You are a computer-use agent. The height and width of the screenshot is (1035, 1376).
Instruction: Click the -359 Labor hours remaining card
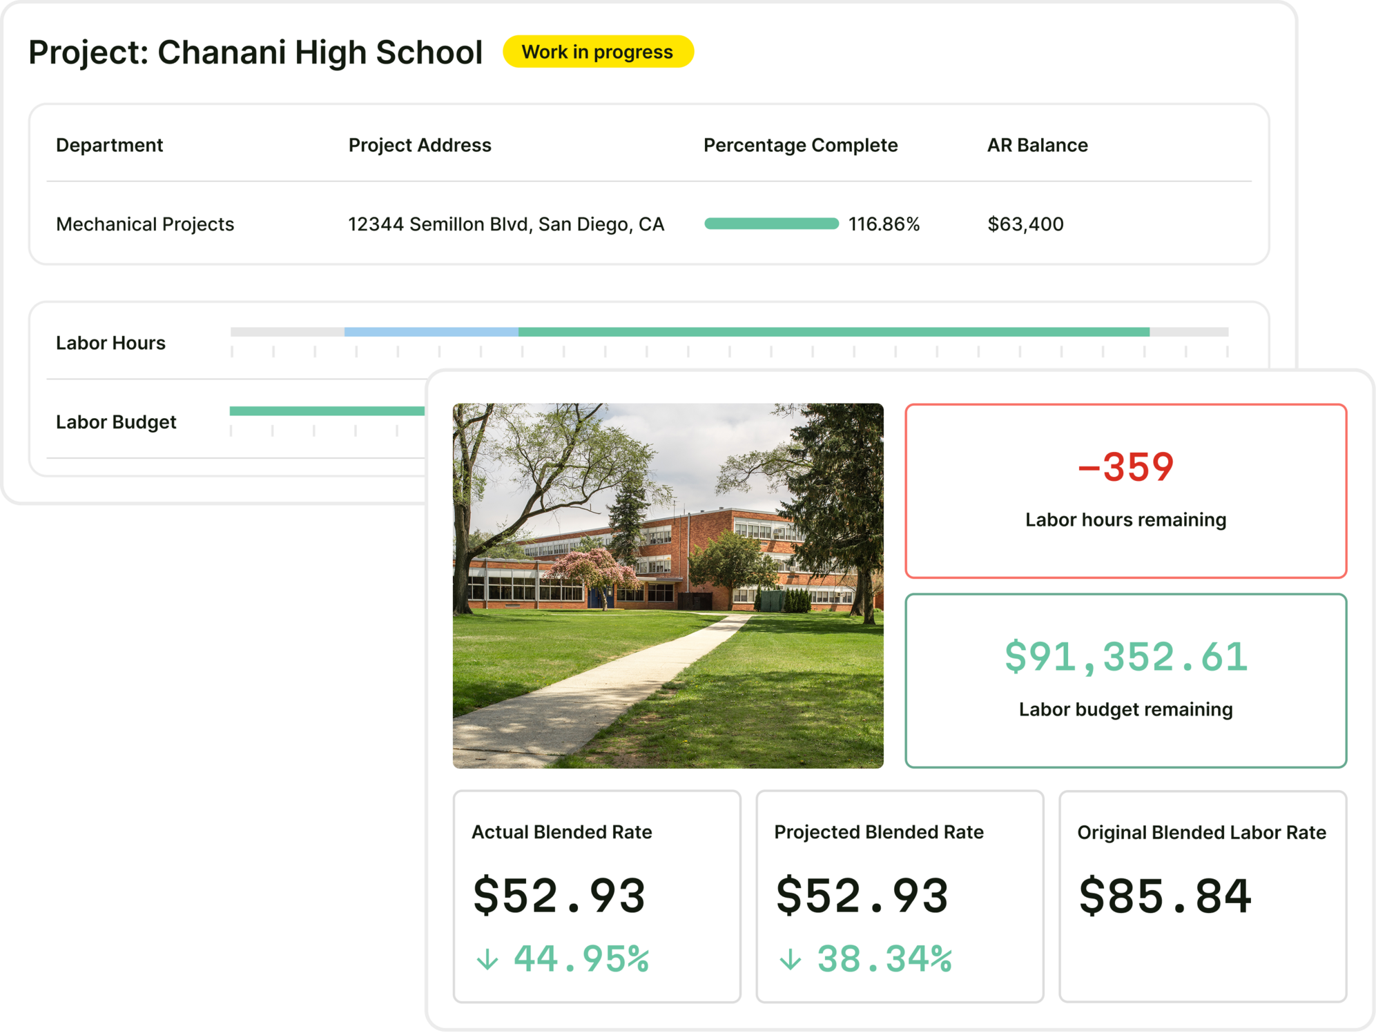tap(1125, 491)
